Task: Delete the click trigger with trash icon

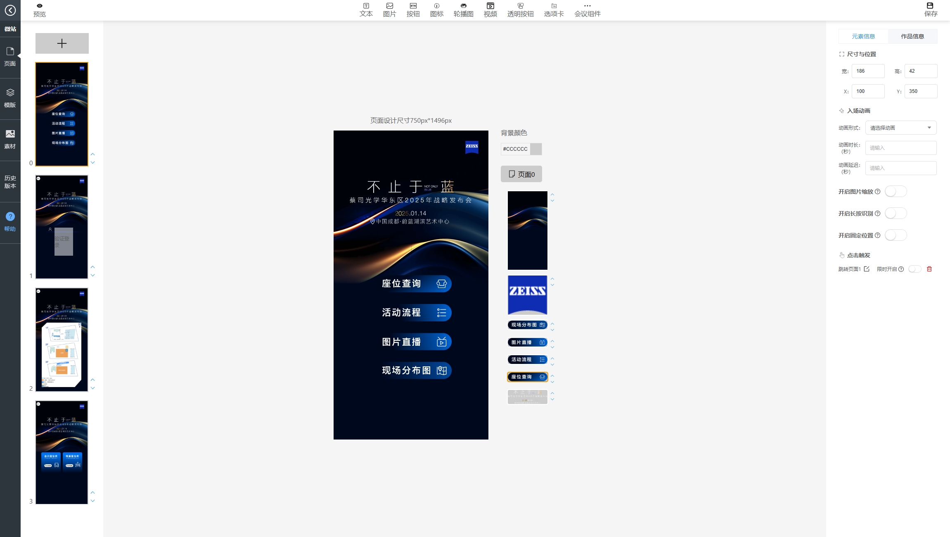Action: (929, 269)
